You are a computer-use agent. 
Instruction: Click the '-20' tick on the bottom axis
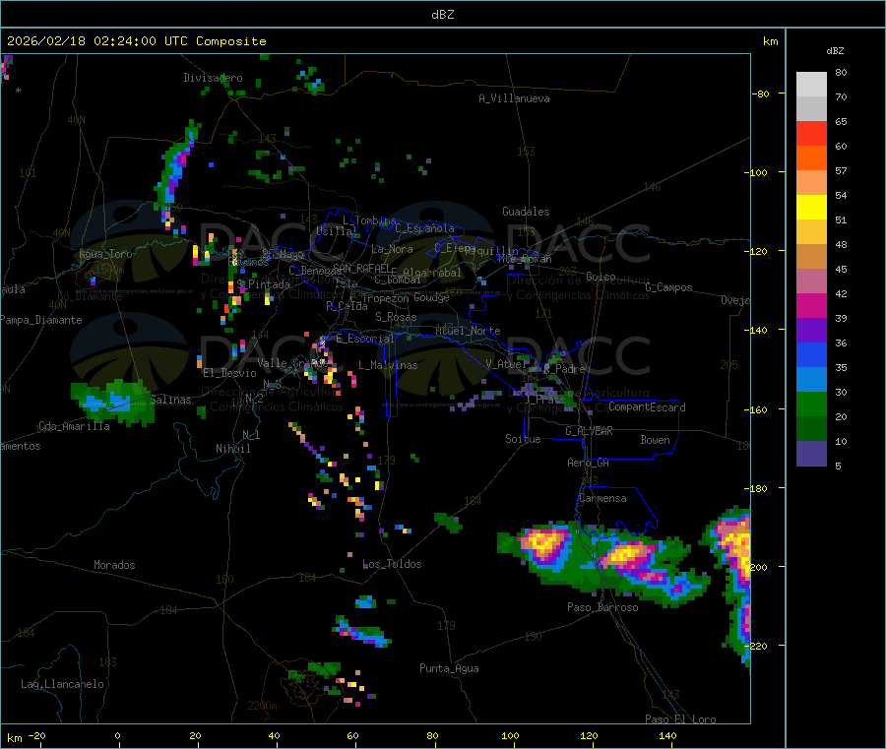click(x=36, y=735)
